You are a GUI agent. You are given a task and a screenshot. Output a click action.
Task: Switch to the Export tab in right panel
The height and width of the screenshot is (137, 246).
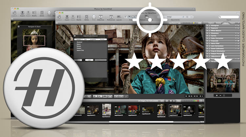point(233,23)
